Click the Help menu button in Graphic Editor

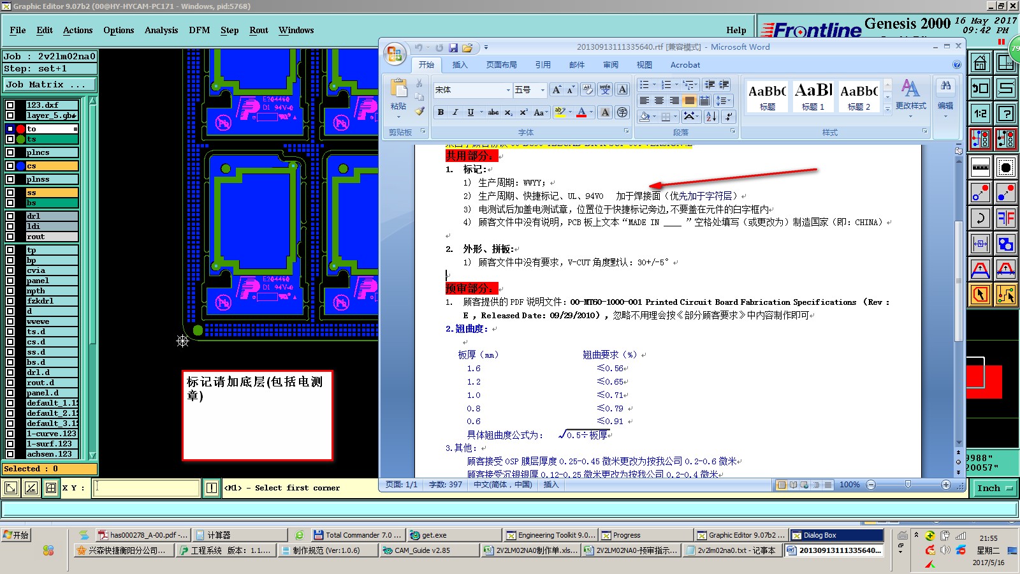tap(736, 30)
